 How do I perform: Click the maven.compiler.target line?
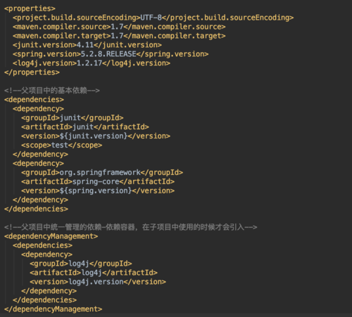(119, 36)
